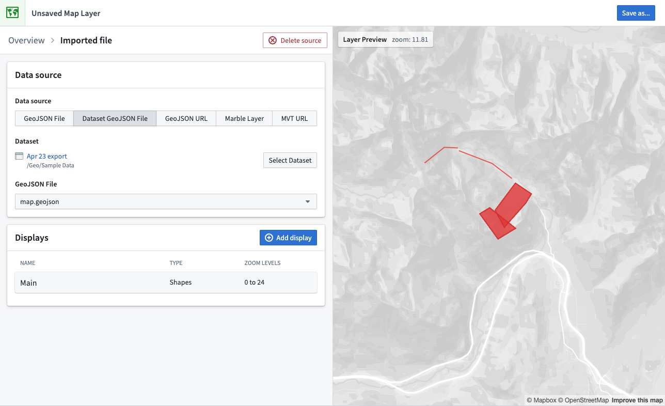Open the Mapbox attribution link
Screen dimensions: 665x406
pyautogui.click(x=541, y=400)
